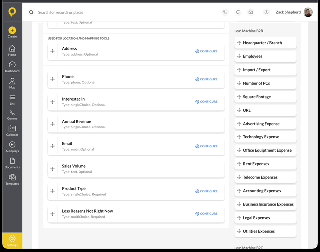Select the Utilities Expenses field card
Image resolution: width=320 pixels, height=252 pixels.
point(265,231)
